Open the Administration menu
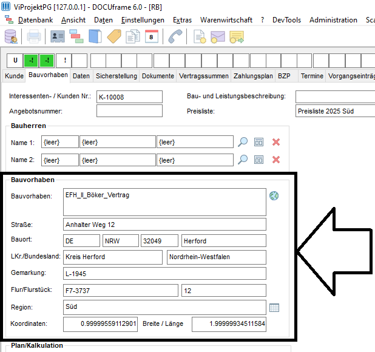375x352 pixels. click(333, 20)
